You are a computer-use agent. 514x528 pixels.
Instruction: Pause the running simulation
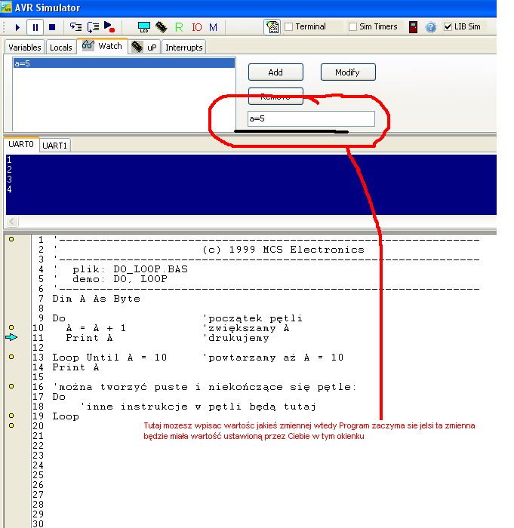pyautogui.click(x=35, y=27)
